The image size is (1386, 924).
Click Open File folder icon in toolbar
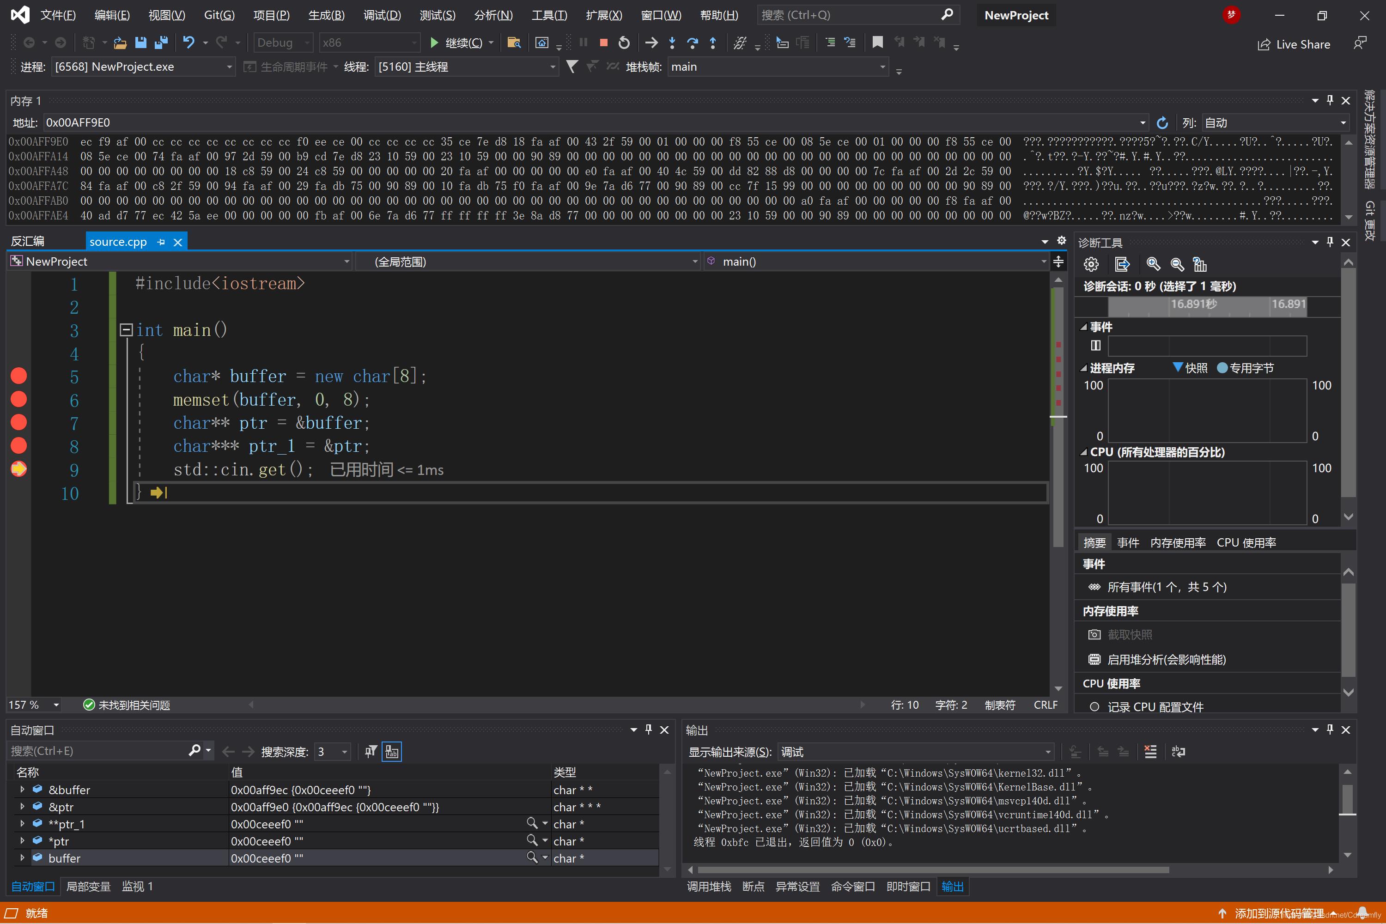(120, 43)
